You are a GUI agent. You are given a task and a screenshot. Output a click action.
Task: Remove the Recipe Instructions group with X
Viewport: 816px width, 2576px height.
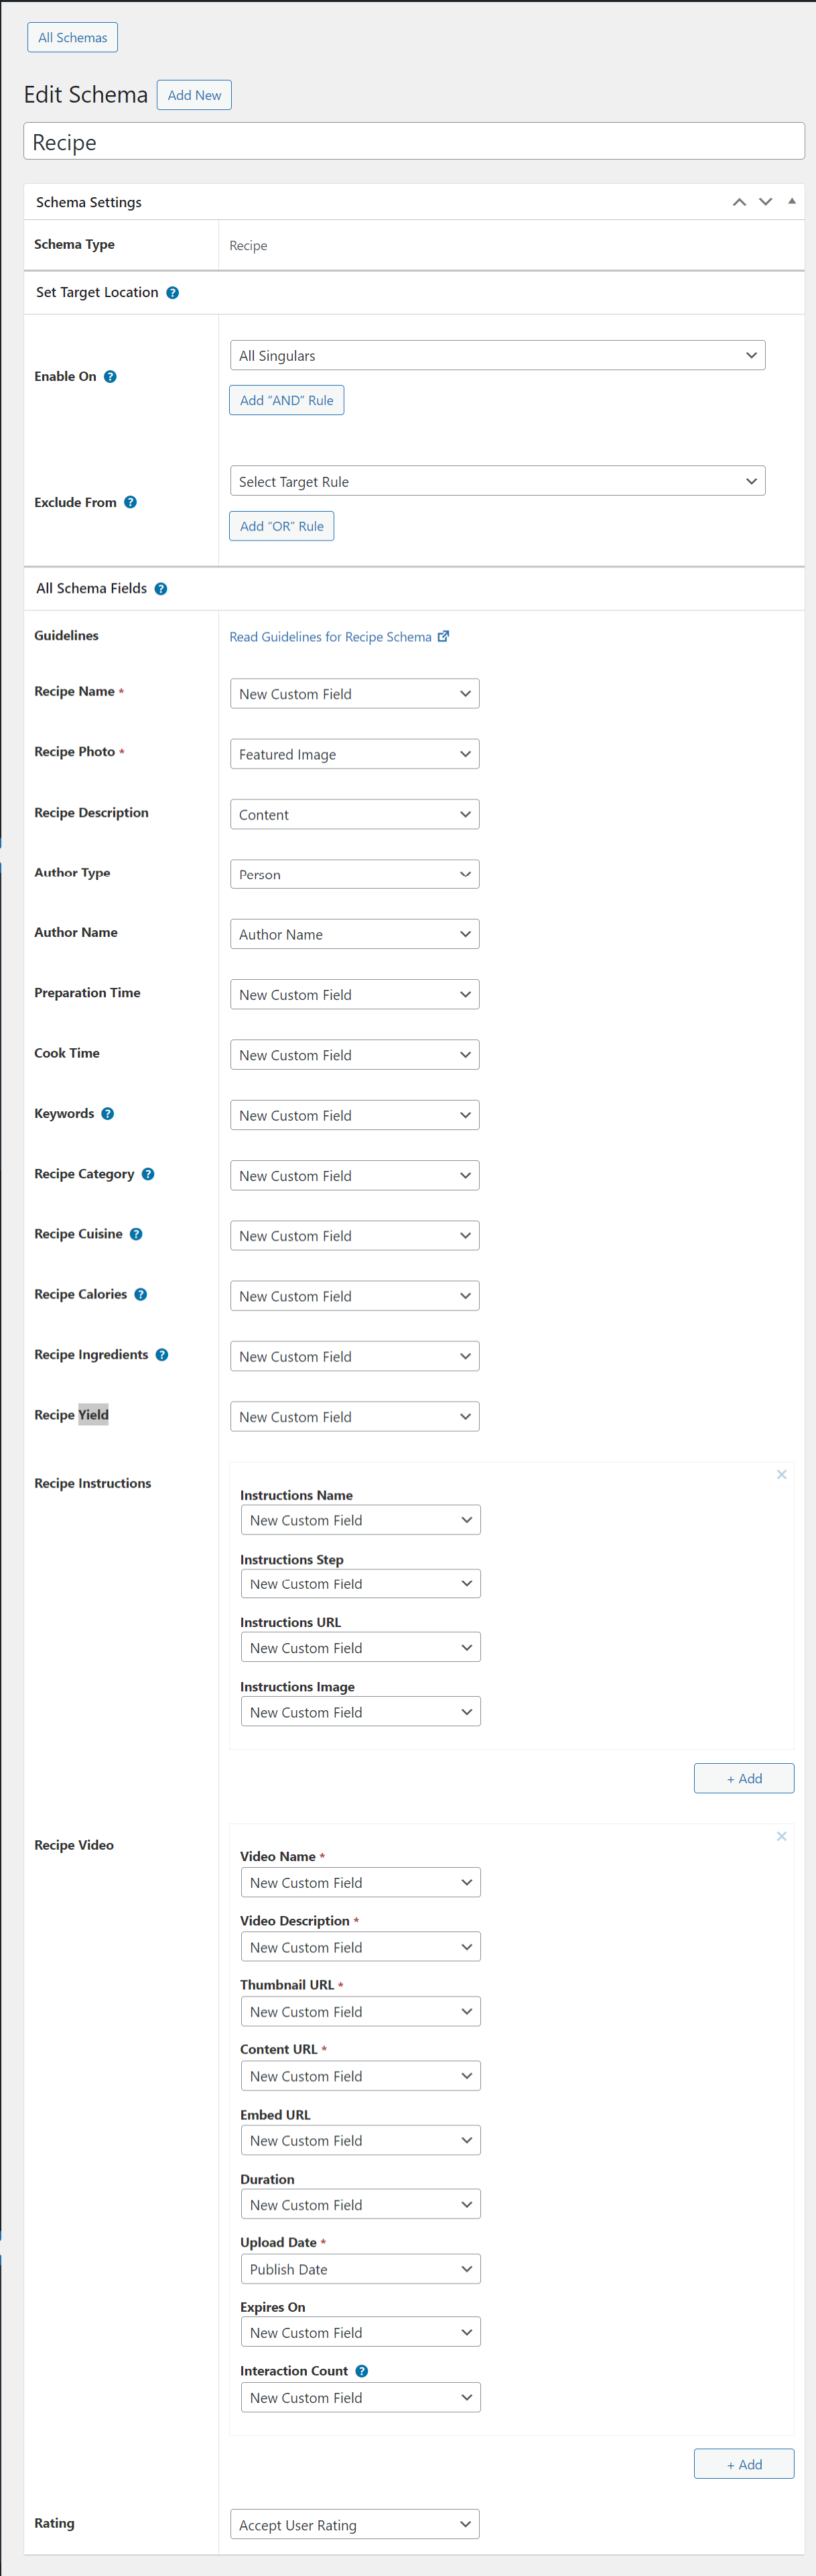tap(781, 1475)
